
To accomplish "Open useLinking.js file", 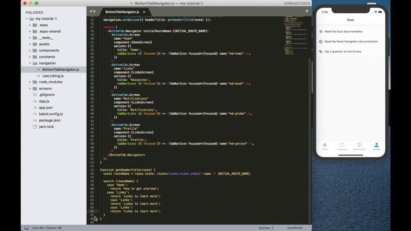I will click(x=53, y=76).
